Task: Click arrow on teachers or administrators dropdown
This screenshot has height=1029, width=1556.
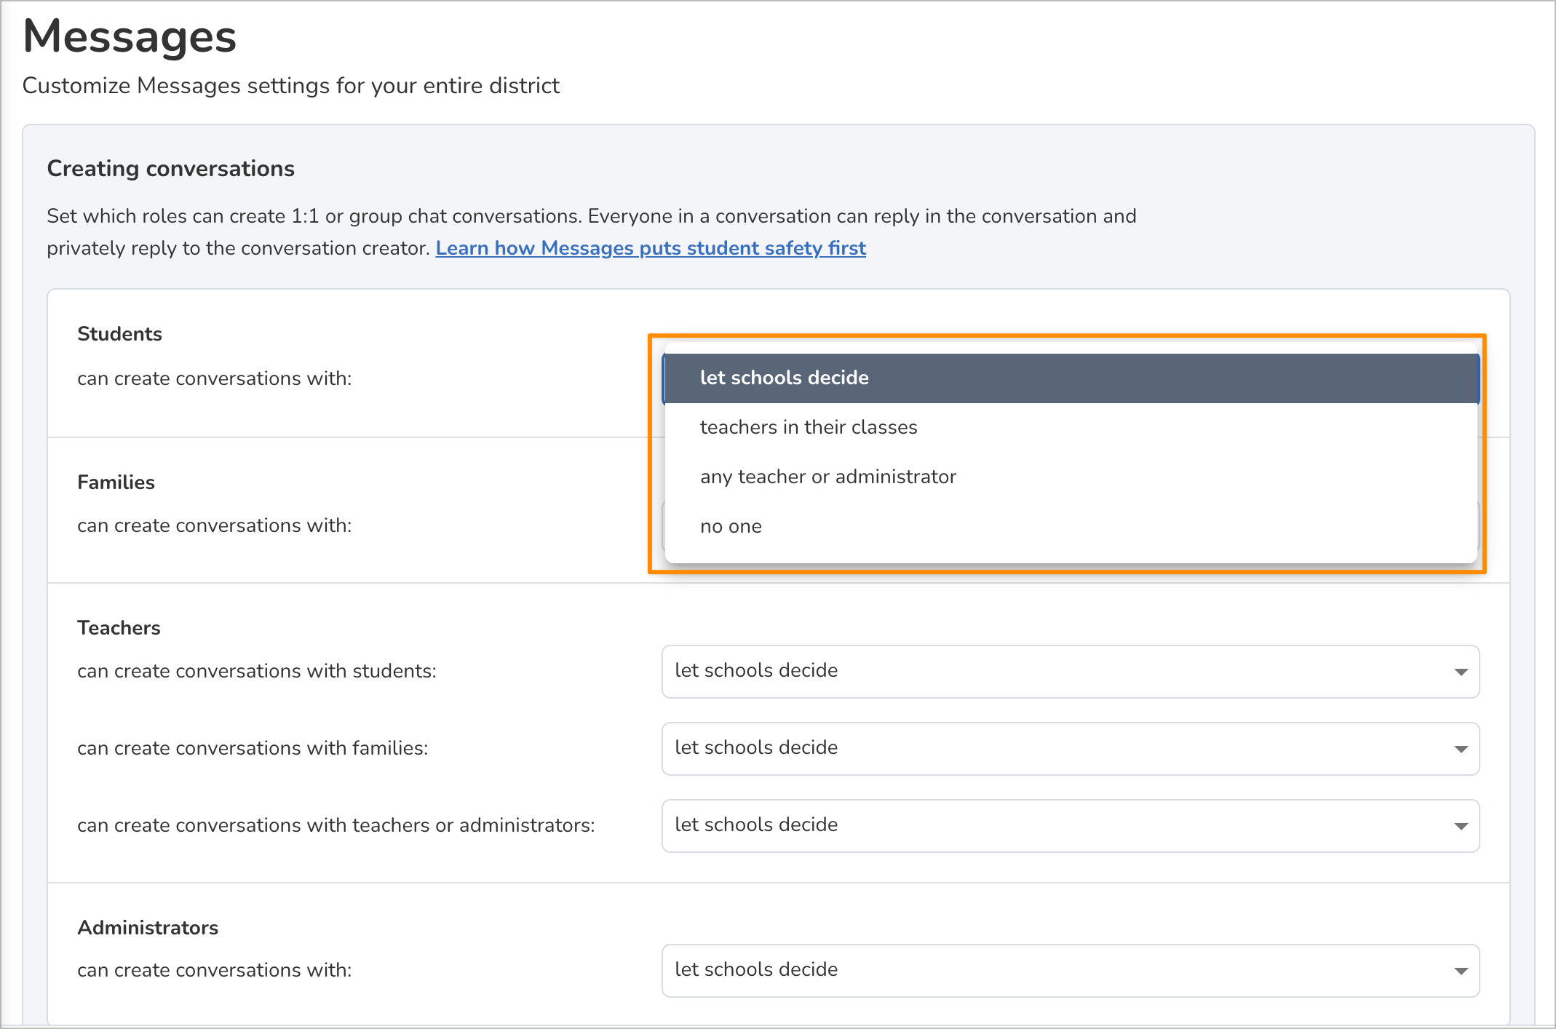Action: click(1460, 826)
